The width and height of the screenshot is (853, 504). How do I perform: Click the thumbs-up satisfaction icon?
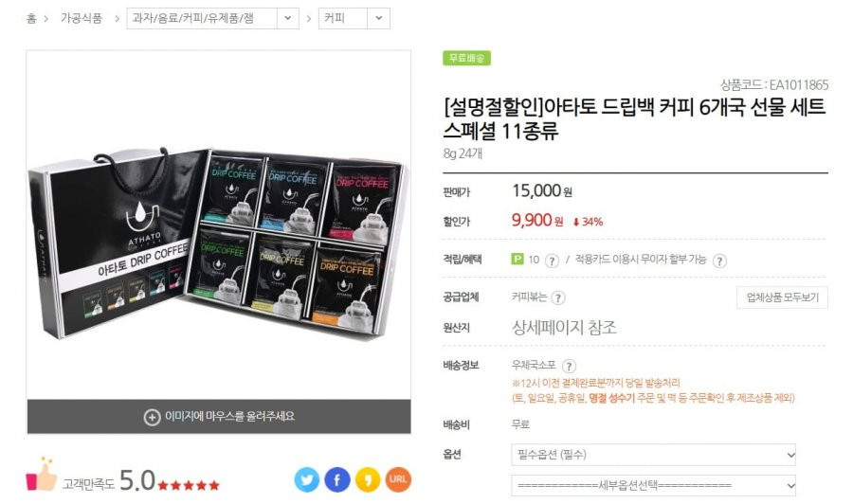[42, 475]
